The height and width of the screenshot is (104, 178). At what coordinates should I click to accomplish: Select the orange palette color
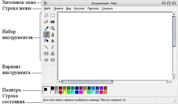click(x=106, y=92)
